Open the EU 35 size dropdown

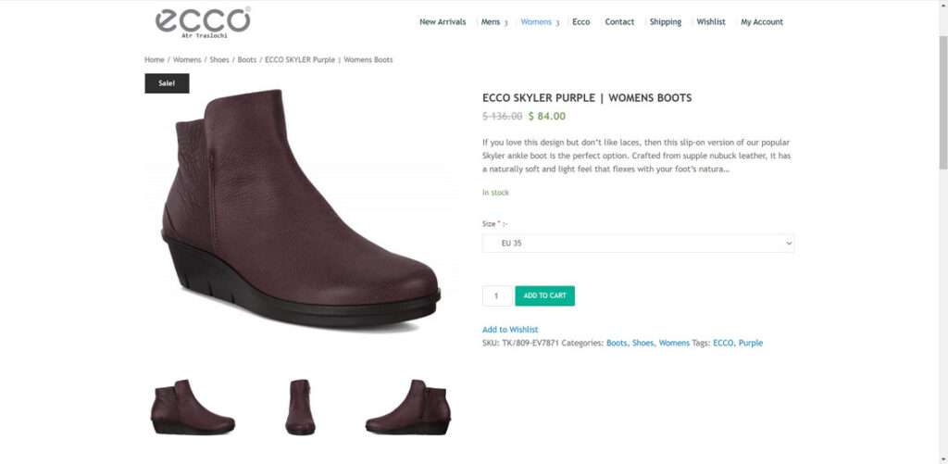point(638,244)
